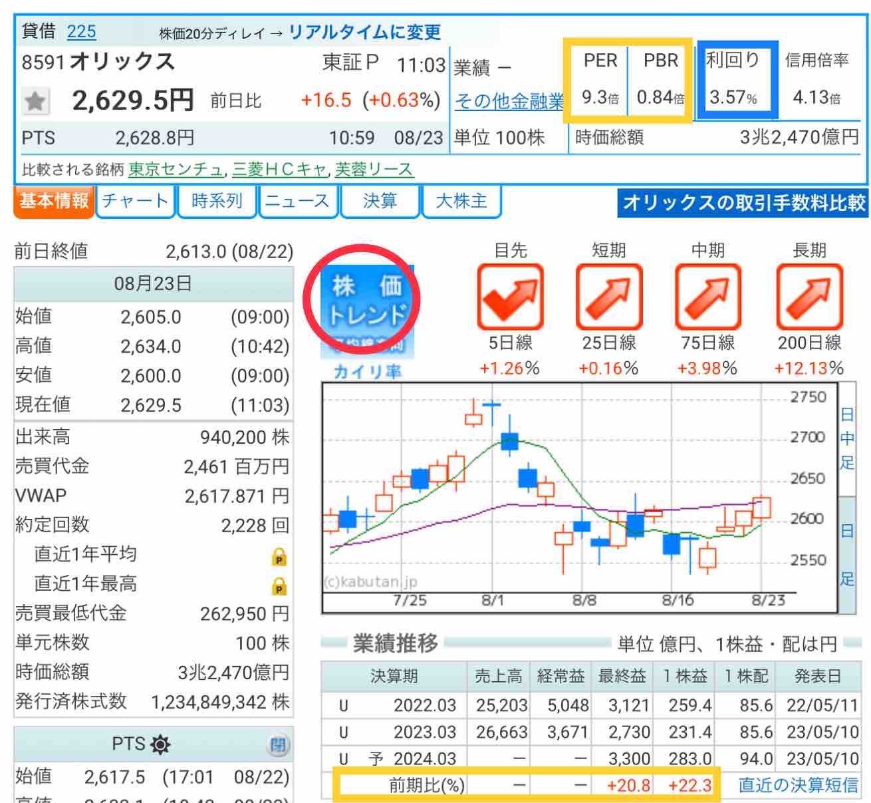Click the PBR value 0.84倍
This screenshot has height=803, width=871.
coord(660,98)
